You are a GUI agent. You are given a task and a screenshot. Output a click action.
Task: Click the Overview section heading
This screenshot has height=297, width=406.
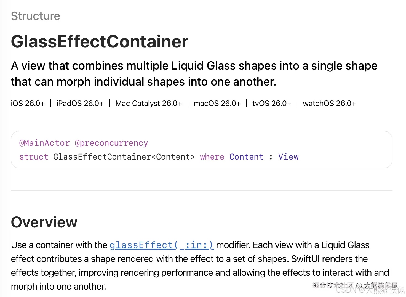pyautogui.click(x=44, y=222)
